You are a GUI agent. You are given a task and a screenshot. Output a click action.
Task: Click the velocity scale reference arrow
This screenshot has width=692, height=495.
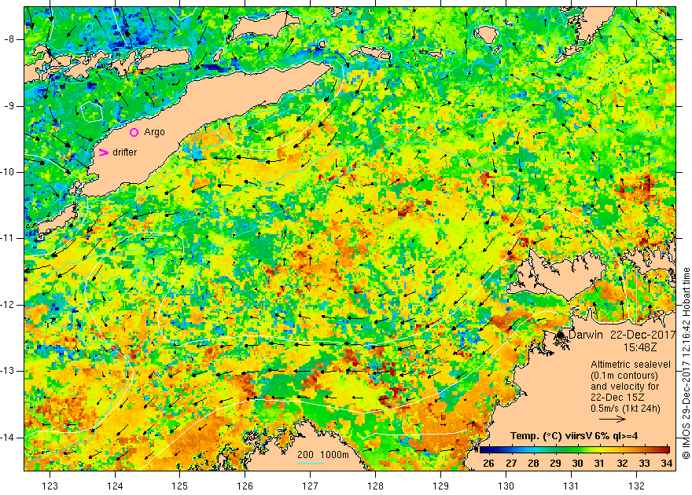613,420
